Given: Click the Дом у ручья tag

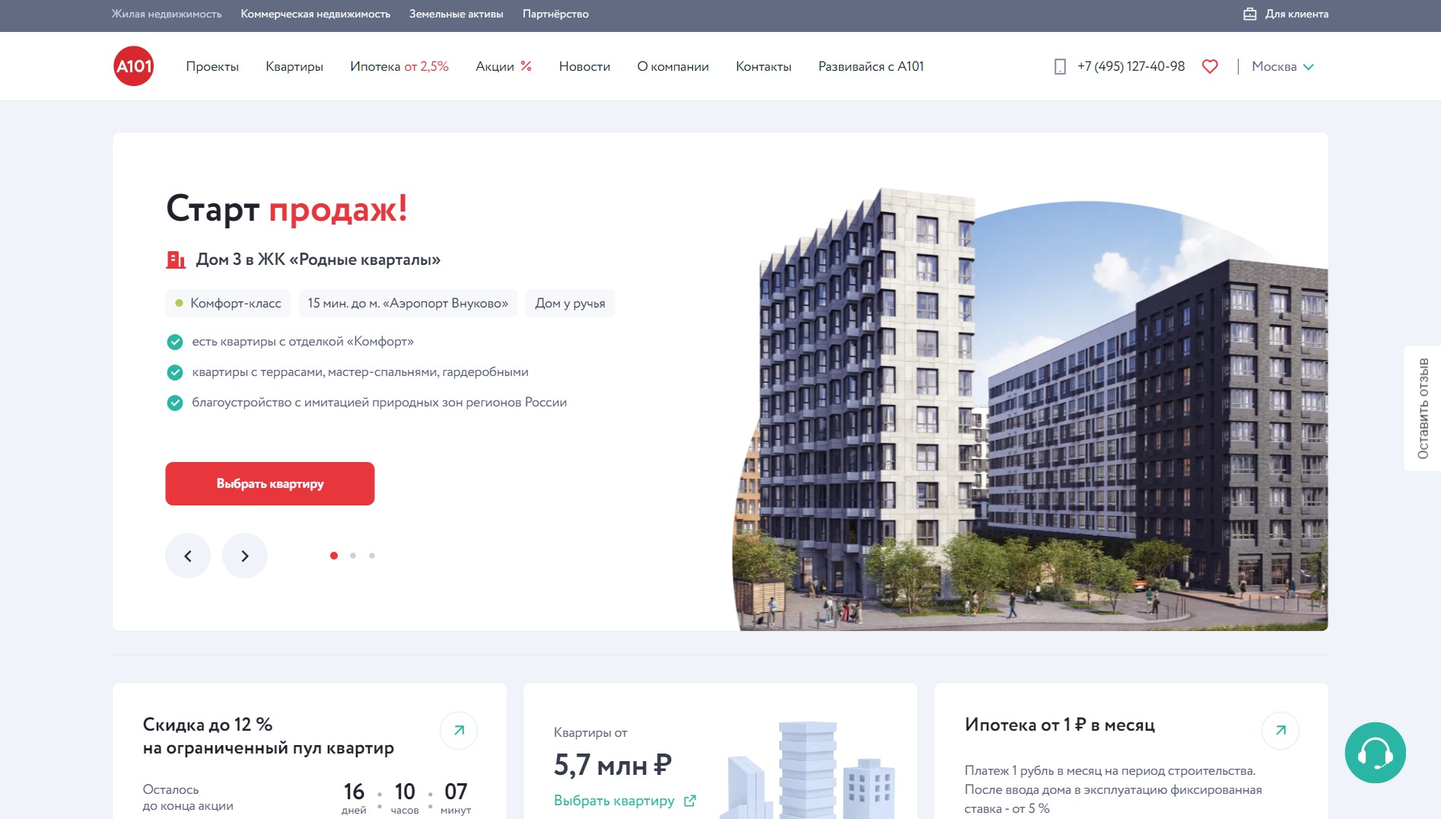Looking at the screenshot, I should tap(570, 303).
